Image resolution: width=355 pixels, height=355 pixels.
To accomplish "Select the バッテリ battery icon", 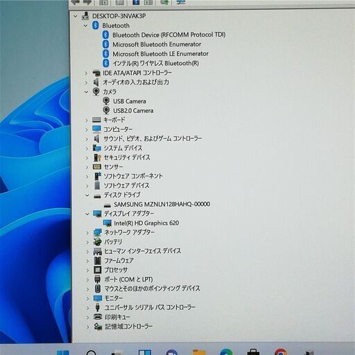I will (98, 241).
